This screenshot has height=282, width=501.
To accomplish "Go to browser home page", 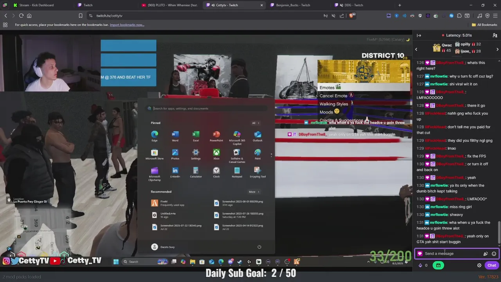I will (29, 16).
